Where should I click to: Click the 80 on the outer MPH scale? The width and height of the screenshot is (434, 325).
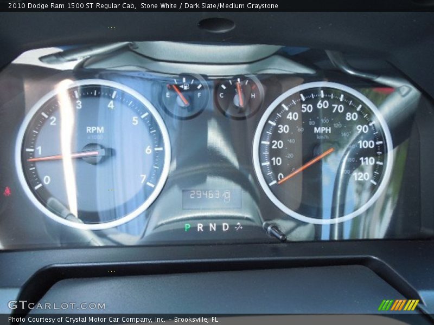(352, 116)
